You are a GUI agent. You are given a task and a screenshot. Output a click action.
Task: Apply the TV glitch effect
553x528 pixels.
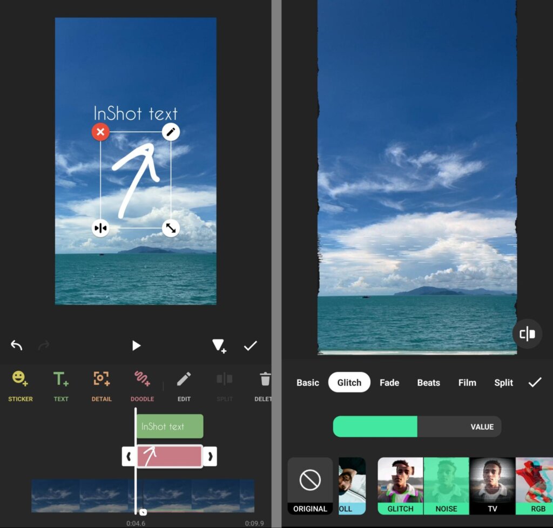[492, 485]
